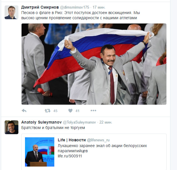Open the @dimsmirnov175 handle
Screen dimensions: 177x170
(x=75, y=7)
